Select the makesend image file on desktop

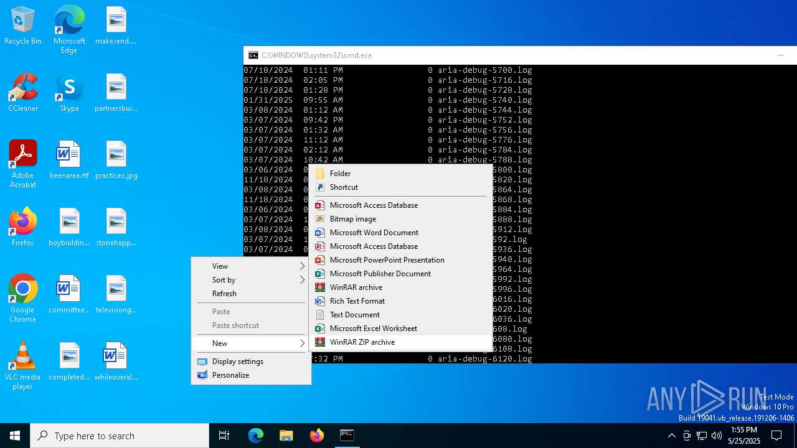116,26
